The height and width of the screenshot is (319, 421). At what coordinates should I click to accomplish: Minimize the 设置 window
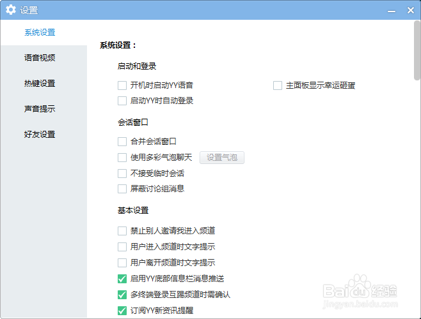[392, 11]
